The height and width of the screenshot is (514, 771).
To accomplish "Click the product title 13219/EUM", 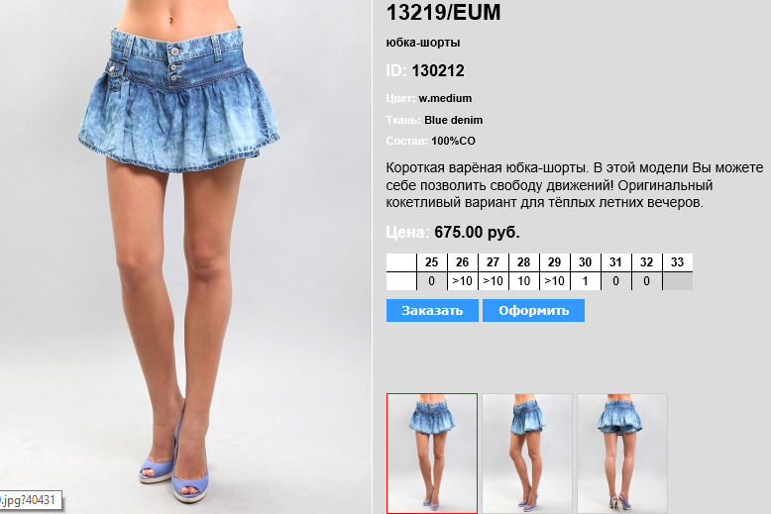I will click(x=443, y=12).
